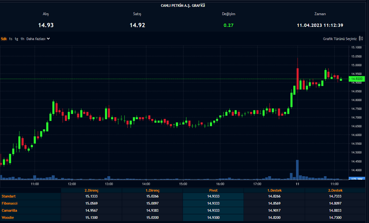Click the 2.Direnç column header
The image size is (369, 223).
point(91,190)
